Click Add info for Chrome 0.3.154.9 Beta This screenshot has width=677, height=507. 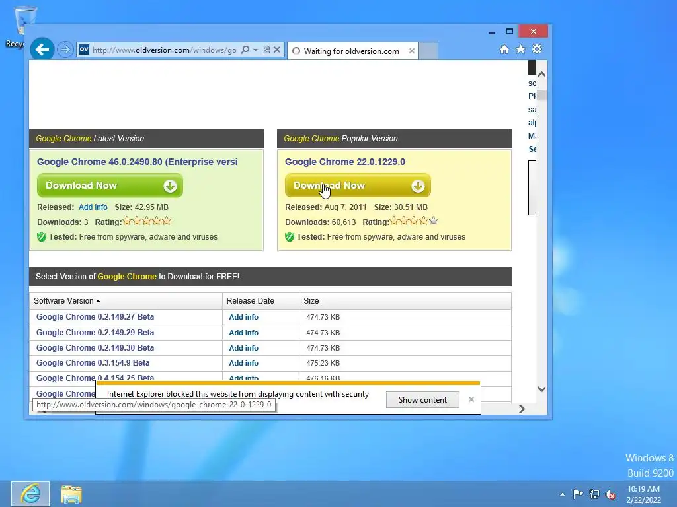coord(243,363)
